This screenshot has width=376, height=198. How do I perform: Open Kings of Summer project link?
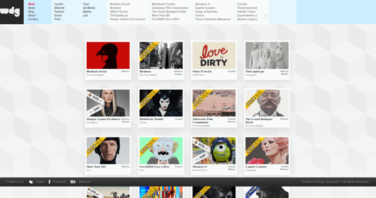pos(206,12)
